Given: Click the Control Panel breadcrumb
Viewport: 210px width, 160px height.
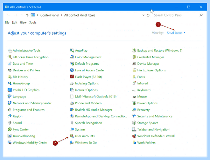Looking at the screenshot, I should 49,15.
